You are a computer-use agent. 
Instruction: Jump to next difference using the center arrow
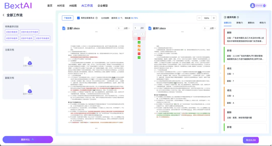click(x=143, y=34)
